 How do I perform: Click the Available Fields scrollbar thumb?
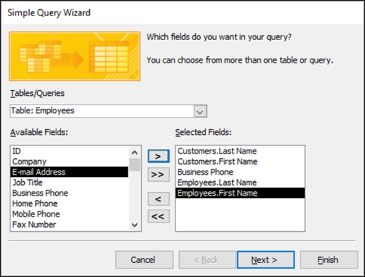[x=134, y=165]
